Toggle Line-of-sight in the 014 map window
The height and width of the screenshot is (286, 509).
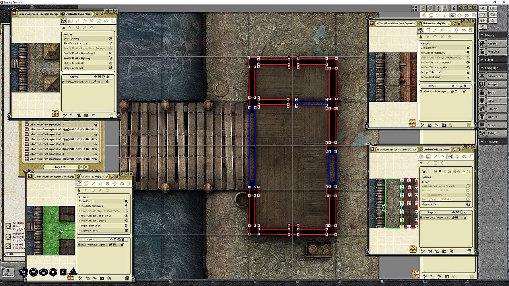click(104, 216)
